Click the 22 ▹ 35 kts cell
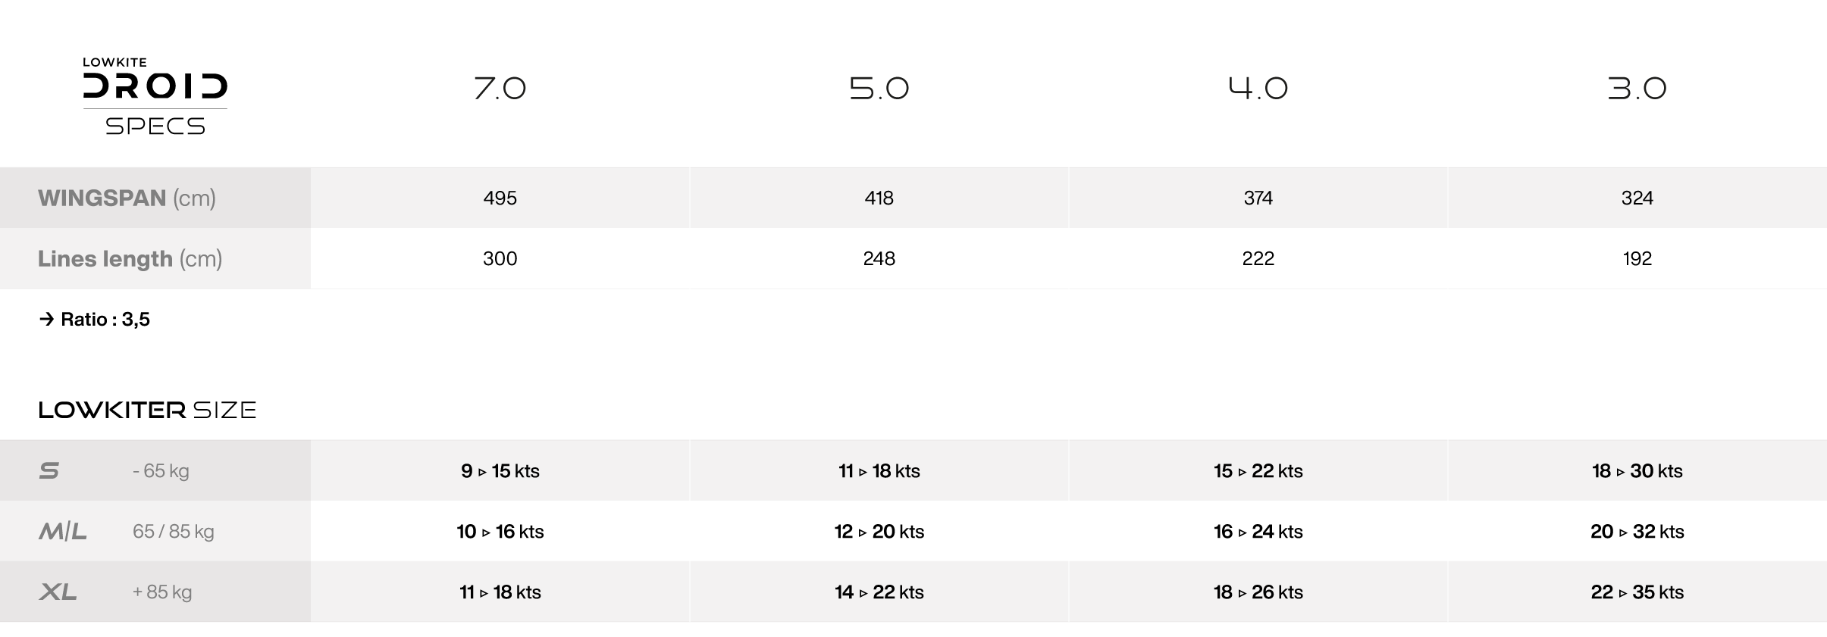 point(1637,592)
